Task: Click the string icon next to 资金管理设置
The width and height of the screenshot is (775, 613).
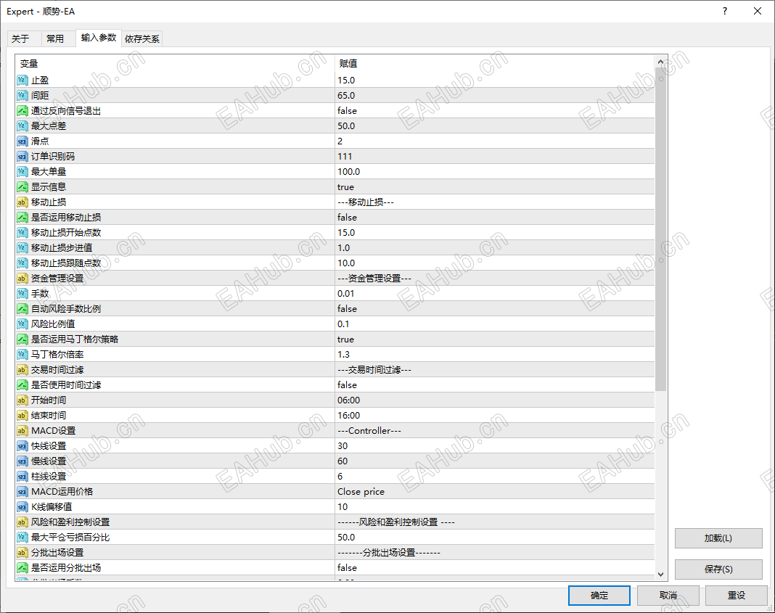Action: 22,278
